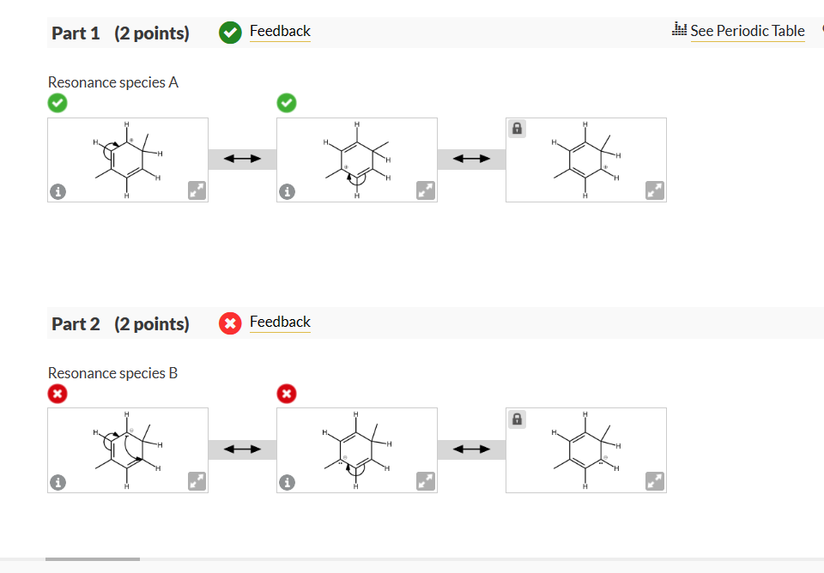
Task: Open info for middle structure in Part 1
Action: 288,191
